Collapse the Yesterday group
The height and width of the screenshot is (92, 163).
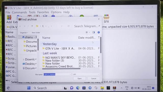click(41, 44)
